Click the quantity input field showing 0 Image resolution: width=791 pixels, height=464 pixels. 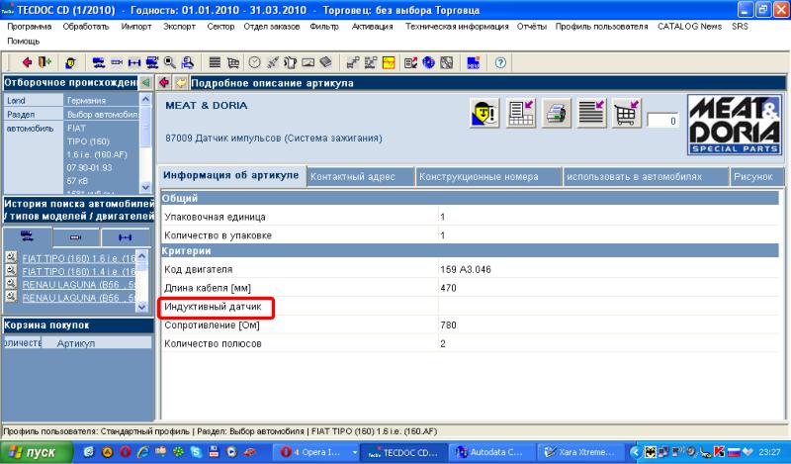(x=661, y=121)
